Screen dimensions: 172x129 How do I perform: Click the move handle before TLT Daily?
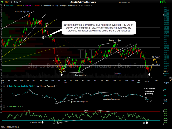4,5
